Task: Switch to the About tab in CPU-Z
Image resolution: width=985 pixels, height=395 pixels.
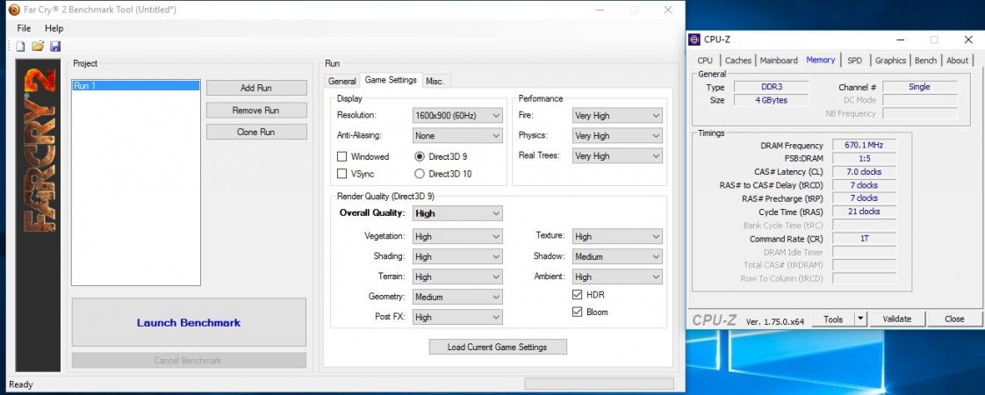Action: [x=957, y=61]
